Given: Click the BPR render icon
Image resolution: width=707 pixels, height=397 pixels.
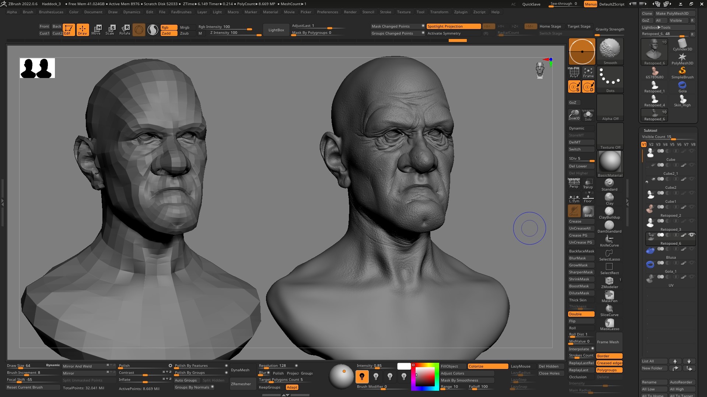Looking at the screenshot, I should [588, 212].
